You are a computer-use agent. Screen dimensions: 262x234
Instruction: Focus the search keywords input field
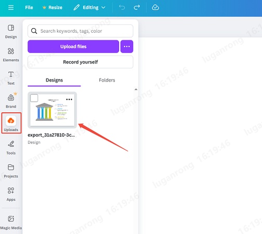[81, 31]
